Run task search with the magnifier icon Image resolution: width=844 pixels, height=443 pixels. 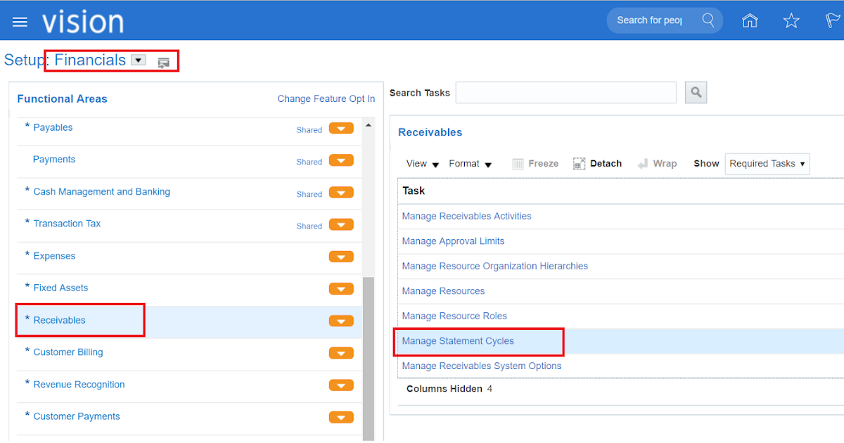point(696,92)
